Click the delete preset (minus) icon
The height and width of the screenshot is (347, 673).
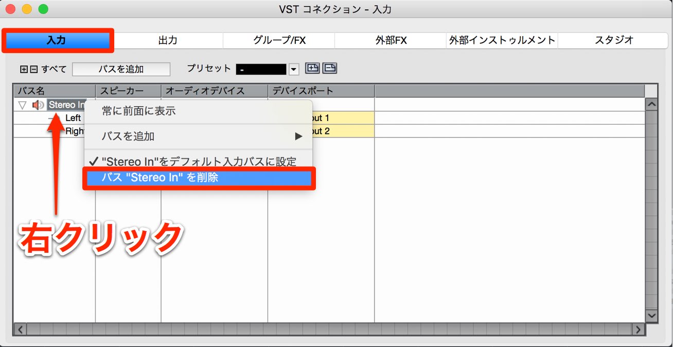pyautogui.click(x=330, y=68)
